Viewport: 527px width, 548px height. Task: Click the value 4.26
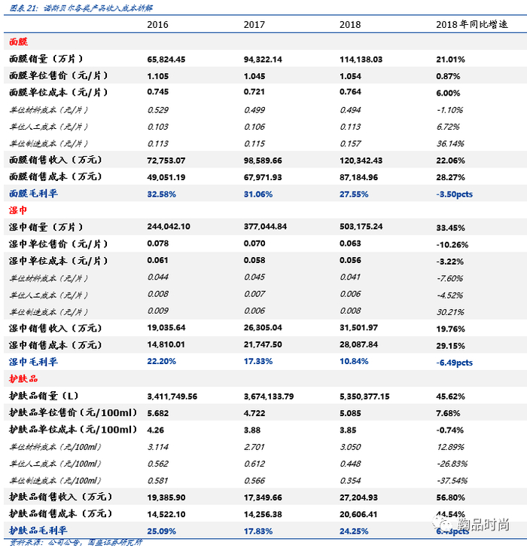[x=155, y=430]
